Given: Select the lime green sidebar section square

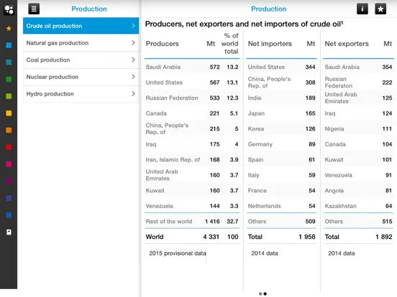Looking at the screenshot, I should pos(9,96).
